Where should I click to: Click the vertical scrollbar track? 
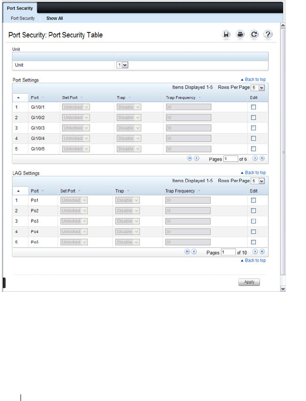click(x=283, y=152)
